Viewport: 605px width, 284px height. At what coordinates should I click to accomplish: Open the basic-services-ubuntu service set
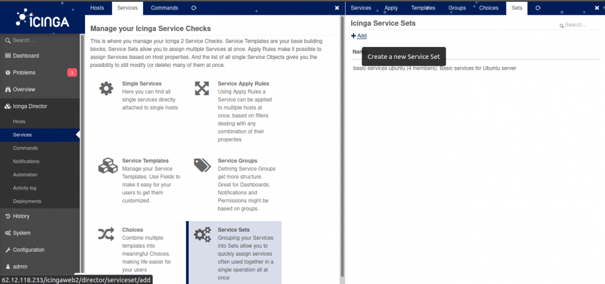[x=434, y=68]
